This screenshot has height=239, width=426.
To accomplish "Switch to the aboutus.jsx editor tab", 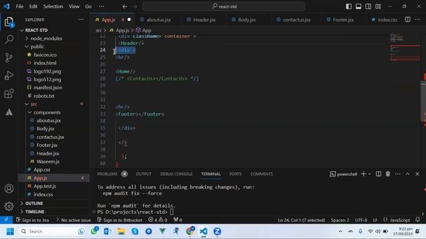I will (x=158, y=20).
